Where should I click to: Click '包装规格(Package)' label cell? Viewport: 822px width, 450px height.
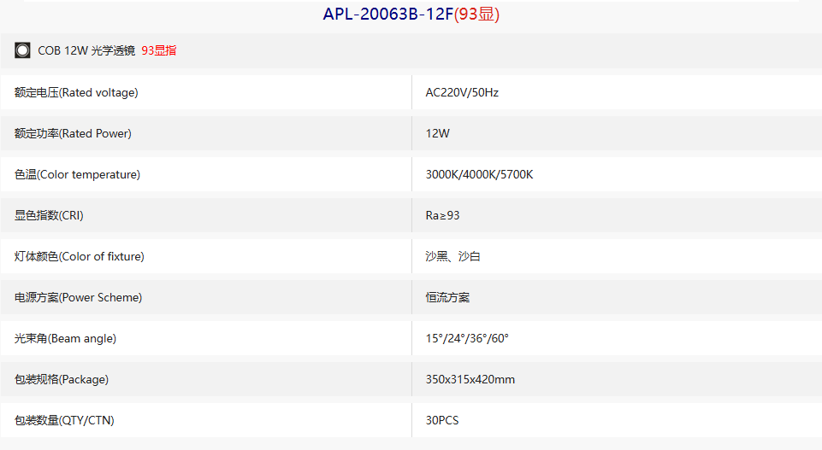tap(206, 379)
